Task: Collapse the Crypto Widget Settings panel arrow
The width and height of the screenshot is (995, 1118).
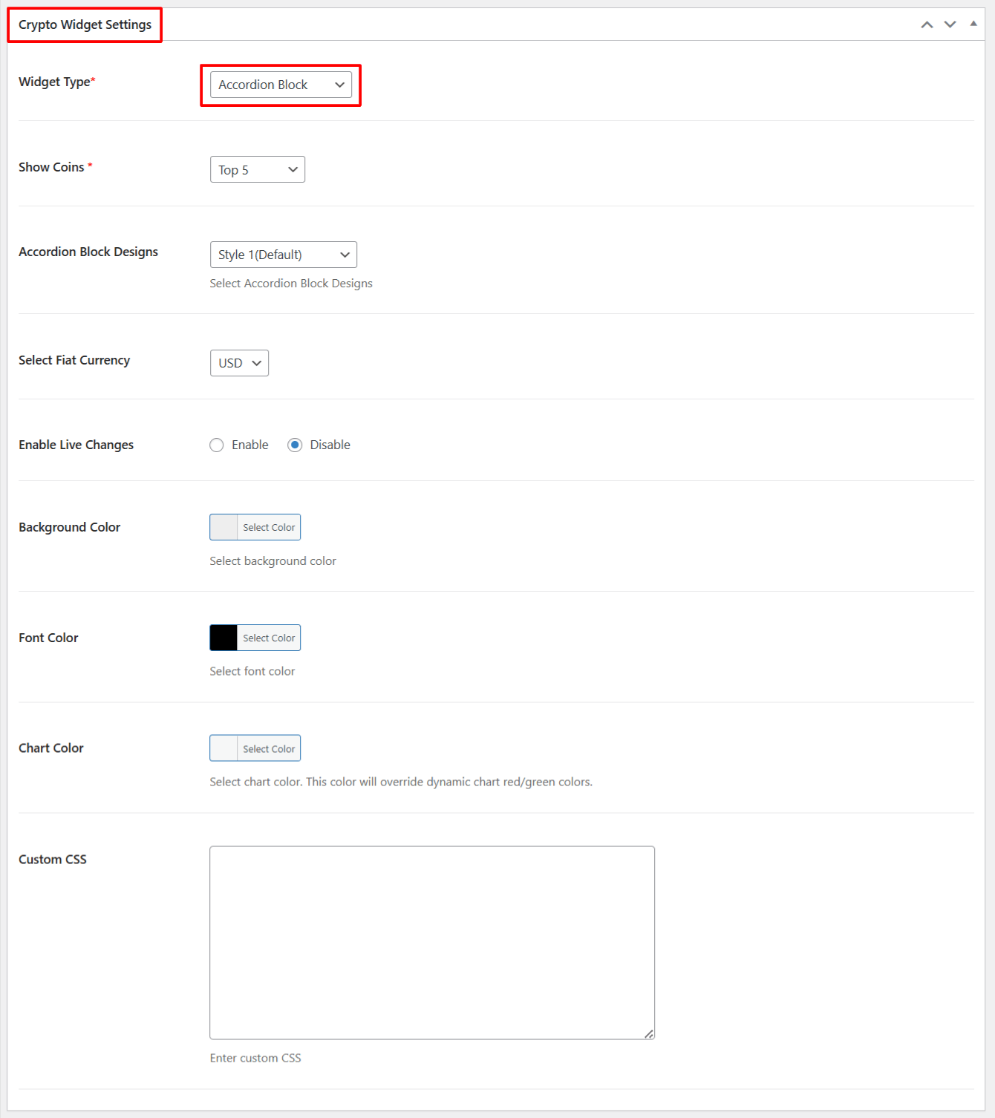Action: [973, 24]
